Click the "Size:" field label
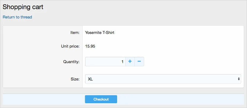Screen dimensions: 247x108 pos(75,79)
